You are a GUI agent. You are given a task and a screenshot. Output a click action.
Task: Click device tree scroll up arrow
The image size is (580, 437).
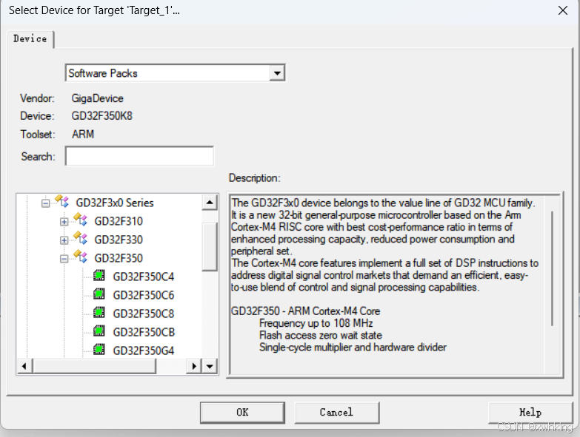pyautogui.click(x=210, y=203)
